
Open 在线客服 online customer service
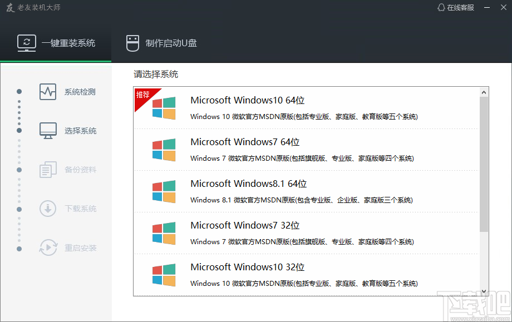point(456,7)
